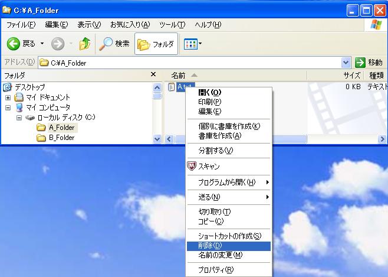388x277 pixels.
Task: Choose スキャン in context menu
Action: [x=229, y=166]
